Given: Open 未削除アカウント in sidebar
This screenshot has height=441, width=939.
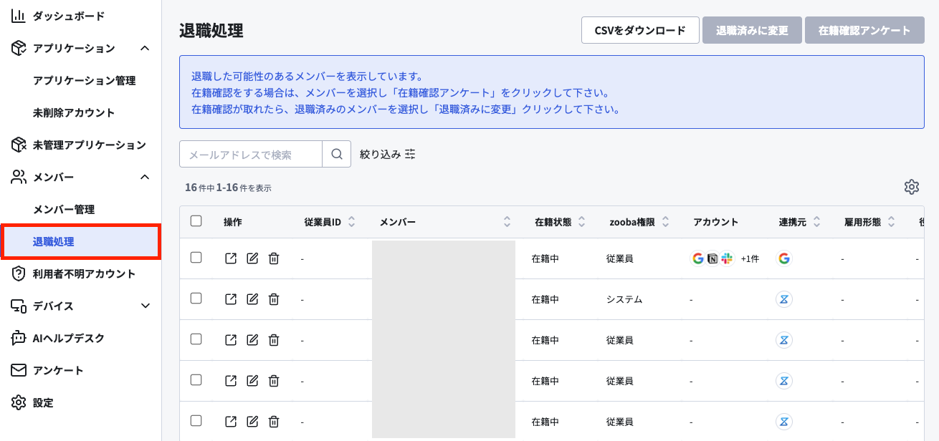Looking at the screenshot, I should click(x=74, y=112).
